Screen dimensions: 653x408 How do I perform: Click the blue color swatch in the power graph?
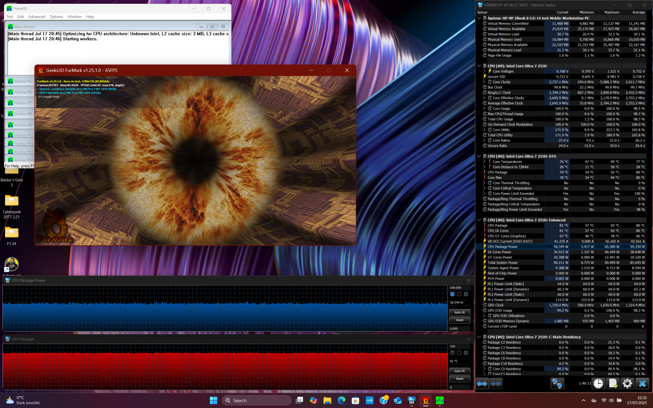pyautogui.click(x=452, y=294)
